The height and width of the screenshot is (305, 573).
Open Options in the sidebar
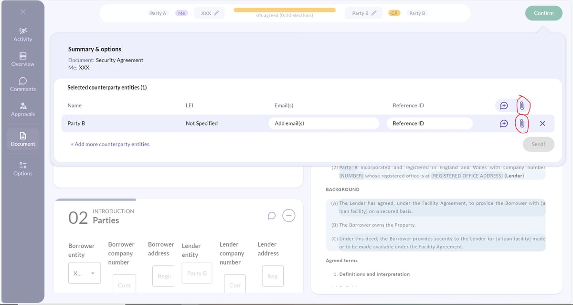(23, 169)
